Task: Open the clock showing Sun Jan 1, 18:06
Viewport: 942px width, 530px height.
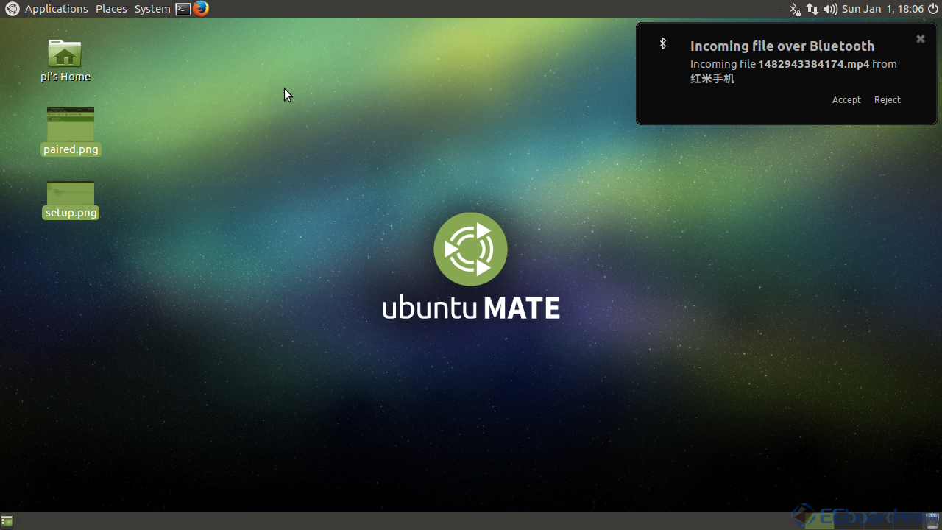Action: pyautogui.click(x=882, y=9)
